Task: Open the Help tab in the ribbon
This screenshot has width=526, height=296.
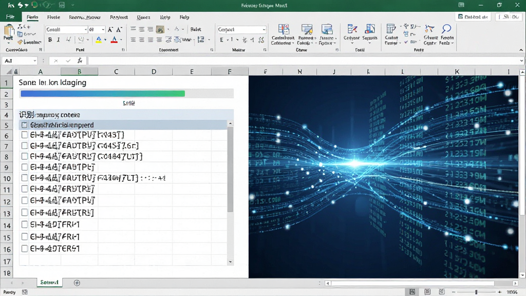Action: (184, 17)
